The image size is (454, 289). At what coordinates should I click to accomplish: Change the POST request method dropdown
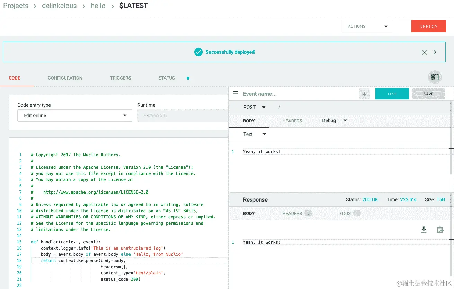(255, 107)
